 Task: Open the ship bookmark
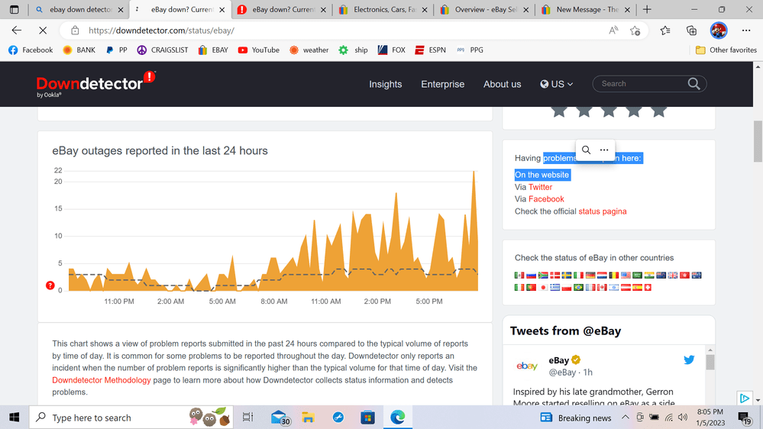coord(354,50)
